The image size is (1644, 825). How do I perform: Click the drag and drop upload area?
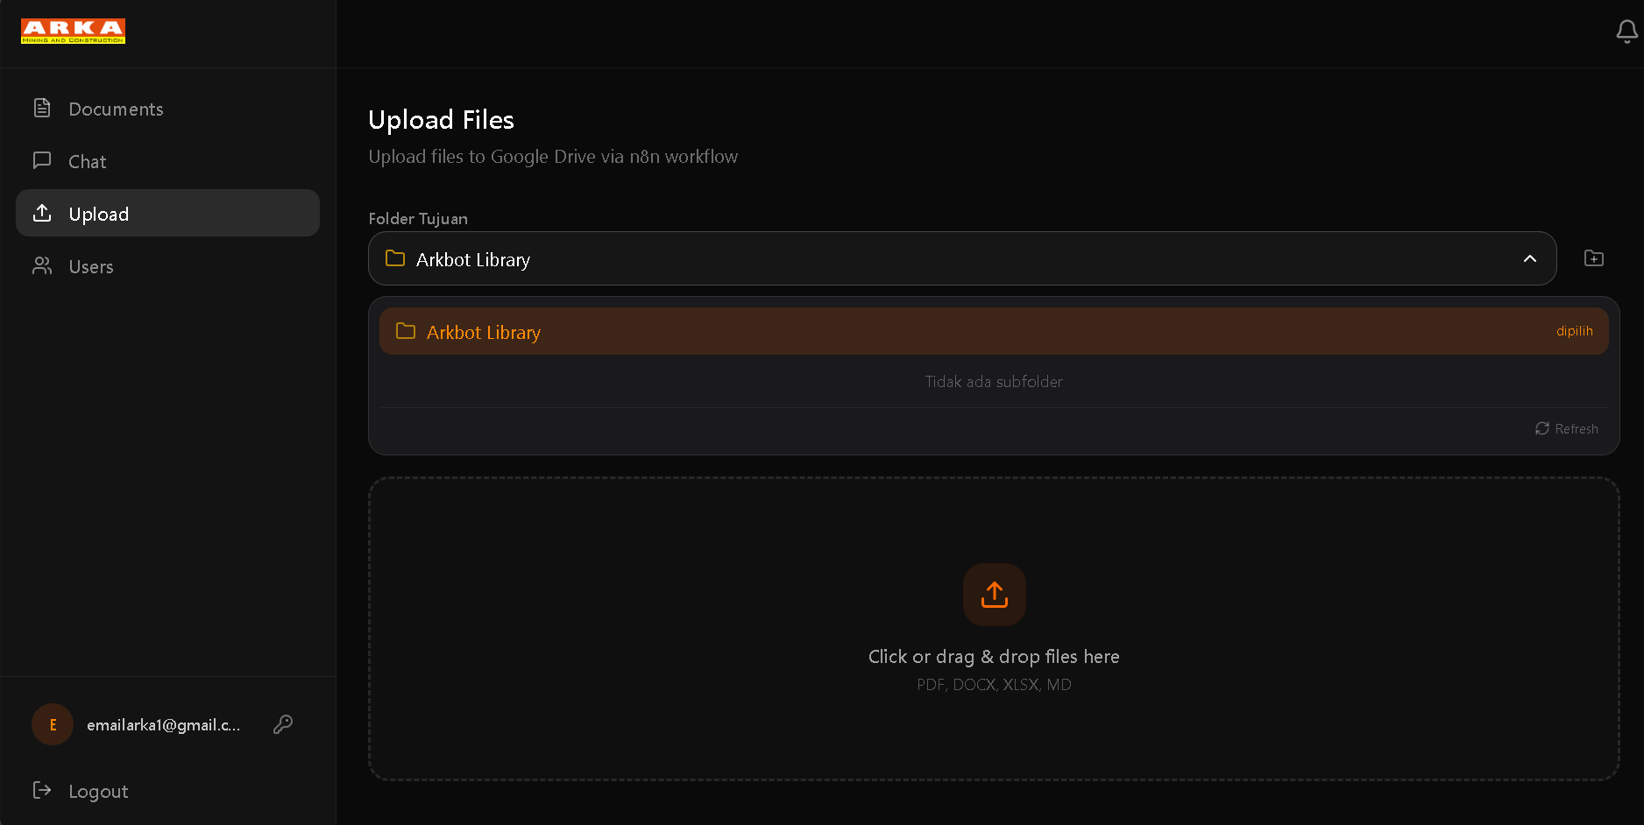(994, 629)
